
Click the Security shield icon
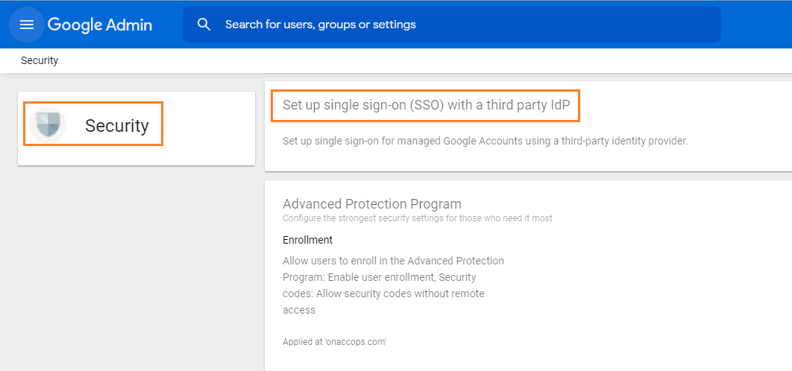48,125
